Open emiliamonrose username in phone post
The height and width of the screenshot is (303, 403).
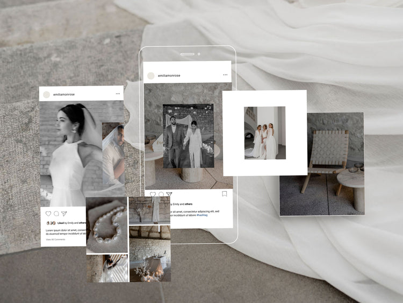click(x=169, y=76)
